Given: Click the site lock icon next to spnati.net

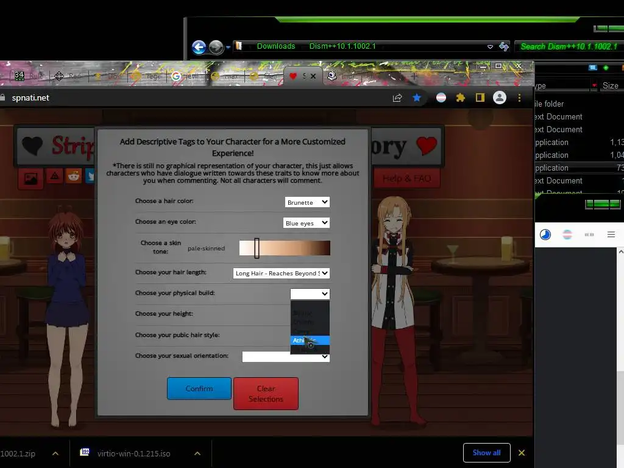Looking at the screenshot, I should (x=2, y=97).
